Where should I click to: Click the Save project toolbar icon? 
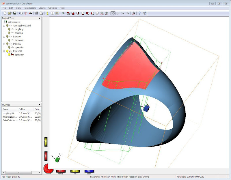(15, 13)
